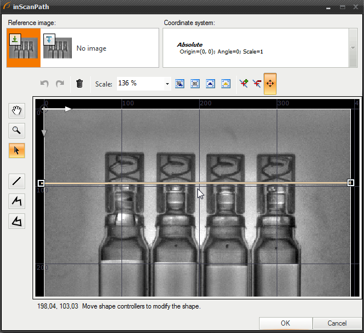Click the add point icon with green plus
Image resolution: width=364 pixels, height=333 pixels.
click(x=244, y=84)
